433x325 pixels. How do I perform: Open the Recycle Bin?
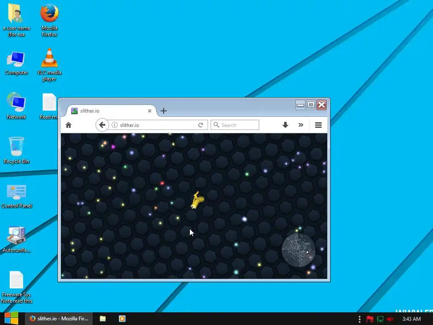click(16, 151)
